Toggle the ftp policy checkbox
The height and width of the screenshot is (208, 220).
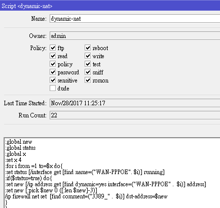tap(53, 48)
